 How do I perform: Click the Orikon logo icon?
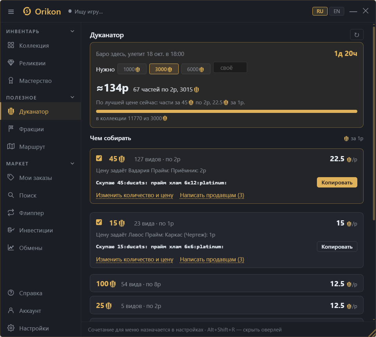click(27, 11)
